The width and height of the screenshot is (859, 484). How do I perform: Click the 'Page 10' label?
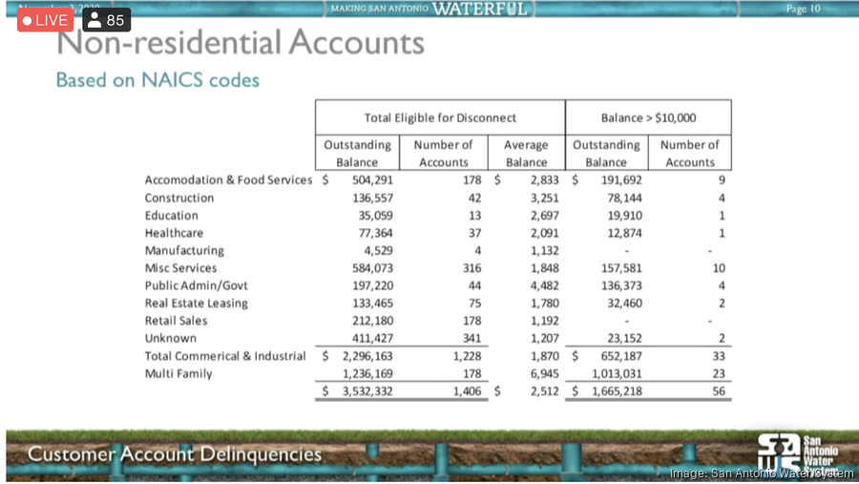pos(803,9)
